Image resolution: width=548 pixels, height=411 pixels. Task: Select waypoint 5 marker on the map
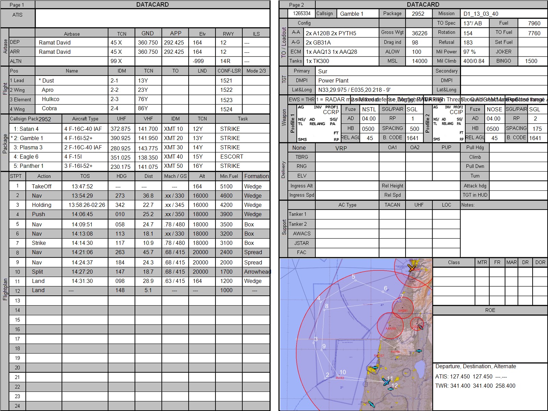pyautogui.click(x=356, y=281)
